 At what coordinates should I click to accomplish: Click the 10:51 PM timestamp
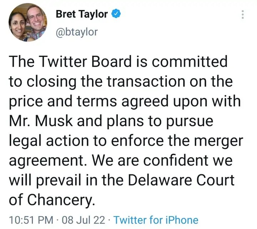31,220
